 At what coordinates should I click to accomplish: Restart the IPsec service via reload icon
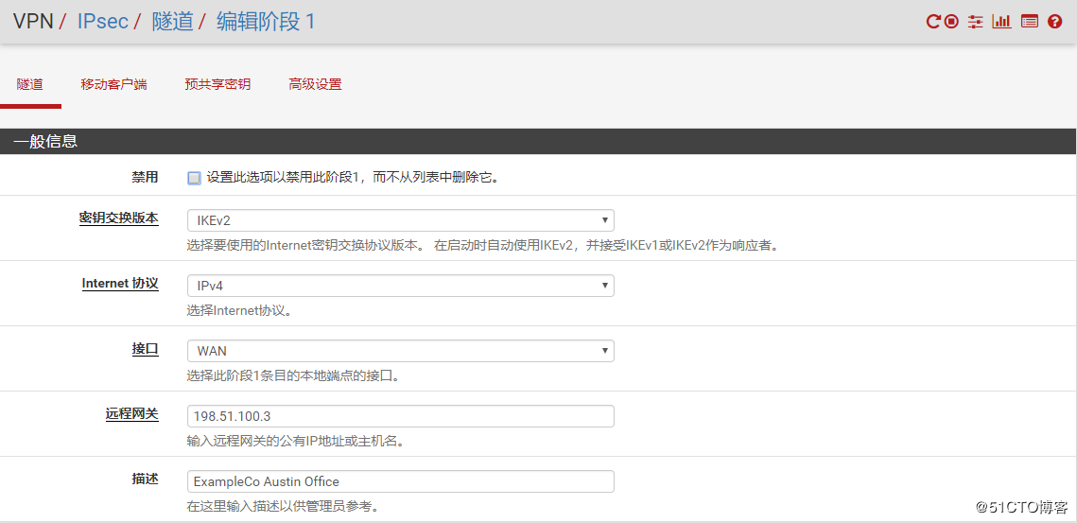[x=933, y=22]
